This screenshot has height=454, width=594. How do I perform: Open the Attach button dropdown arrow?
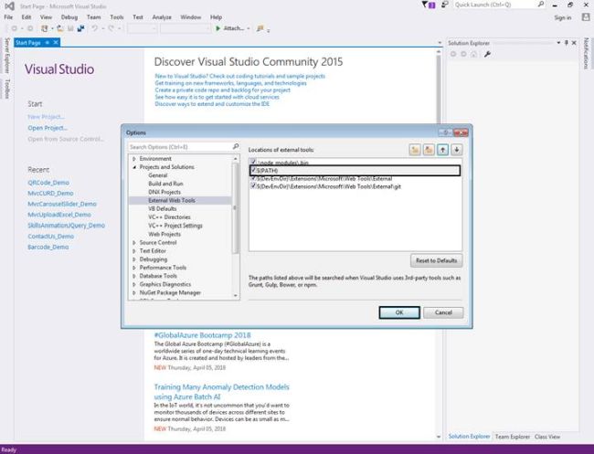coord(249,29)
